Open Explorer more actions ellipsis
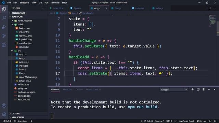Image resolution: width=219 pixels, height=123 pixels. point(43,8)
